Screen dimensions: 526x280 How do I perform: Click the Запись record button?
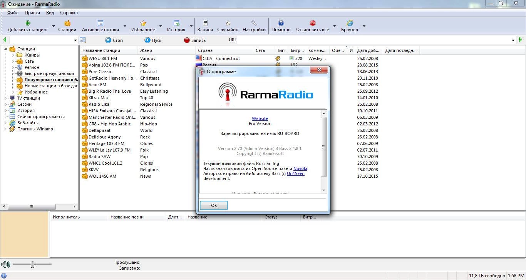[x=195, y=40]
